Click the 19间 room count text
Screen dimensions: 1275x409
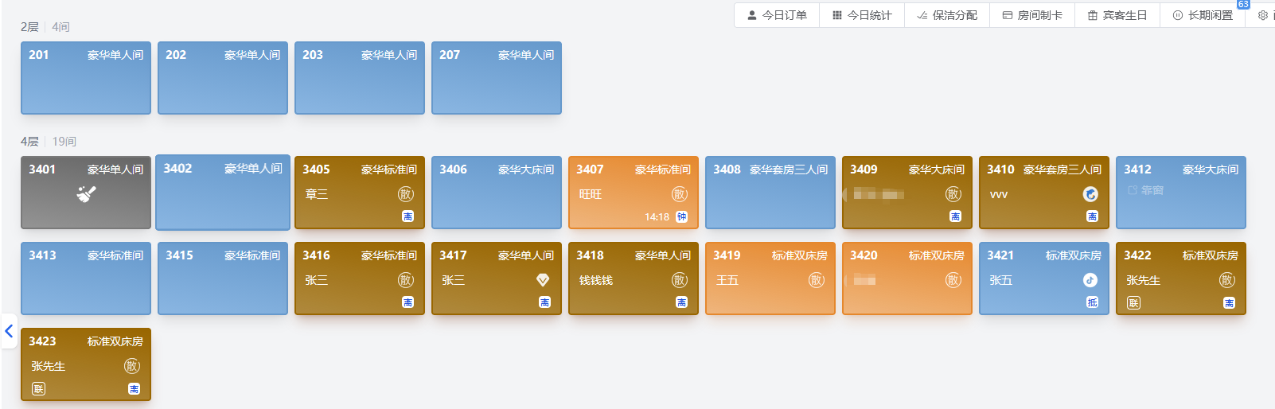pyautogui.click(x=64, y=142)
